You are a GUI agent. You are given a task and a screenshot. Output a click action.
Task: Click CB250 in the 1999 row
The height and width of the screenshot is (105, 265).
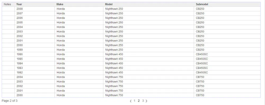[x=200, y=50]
